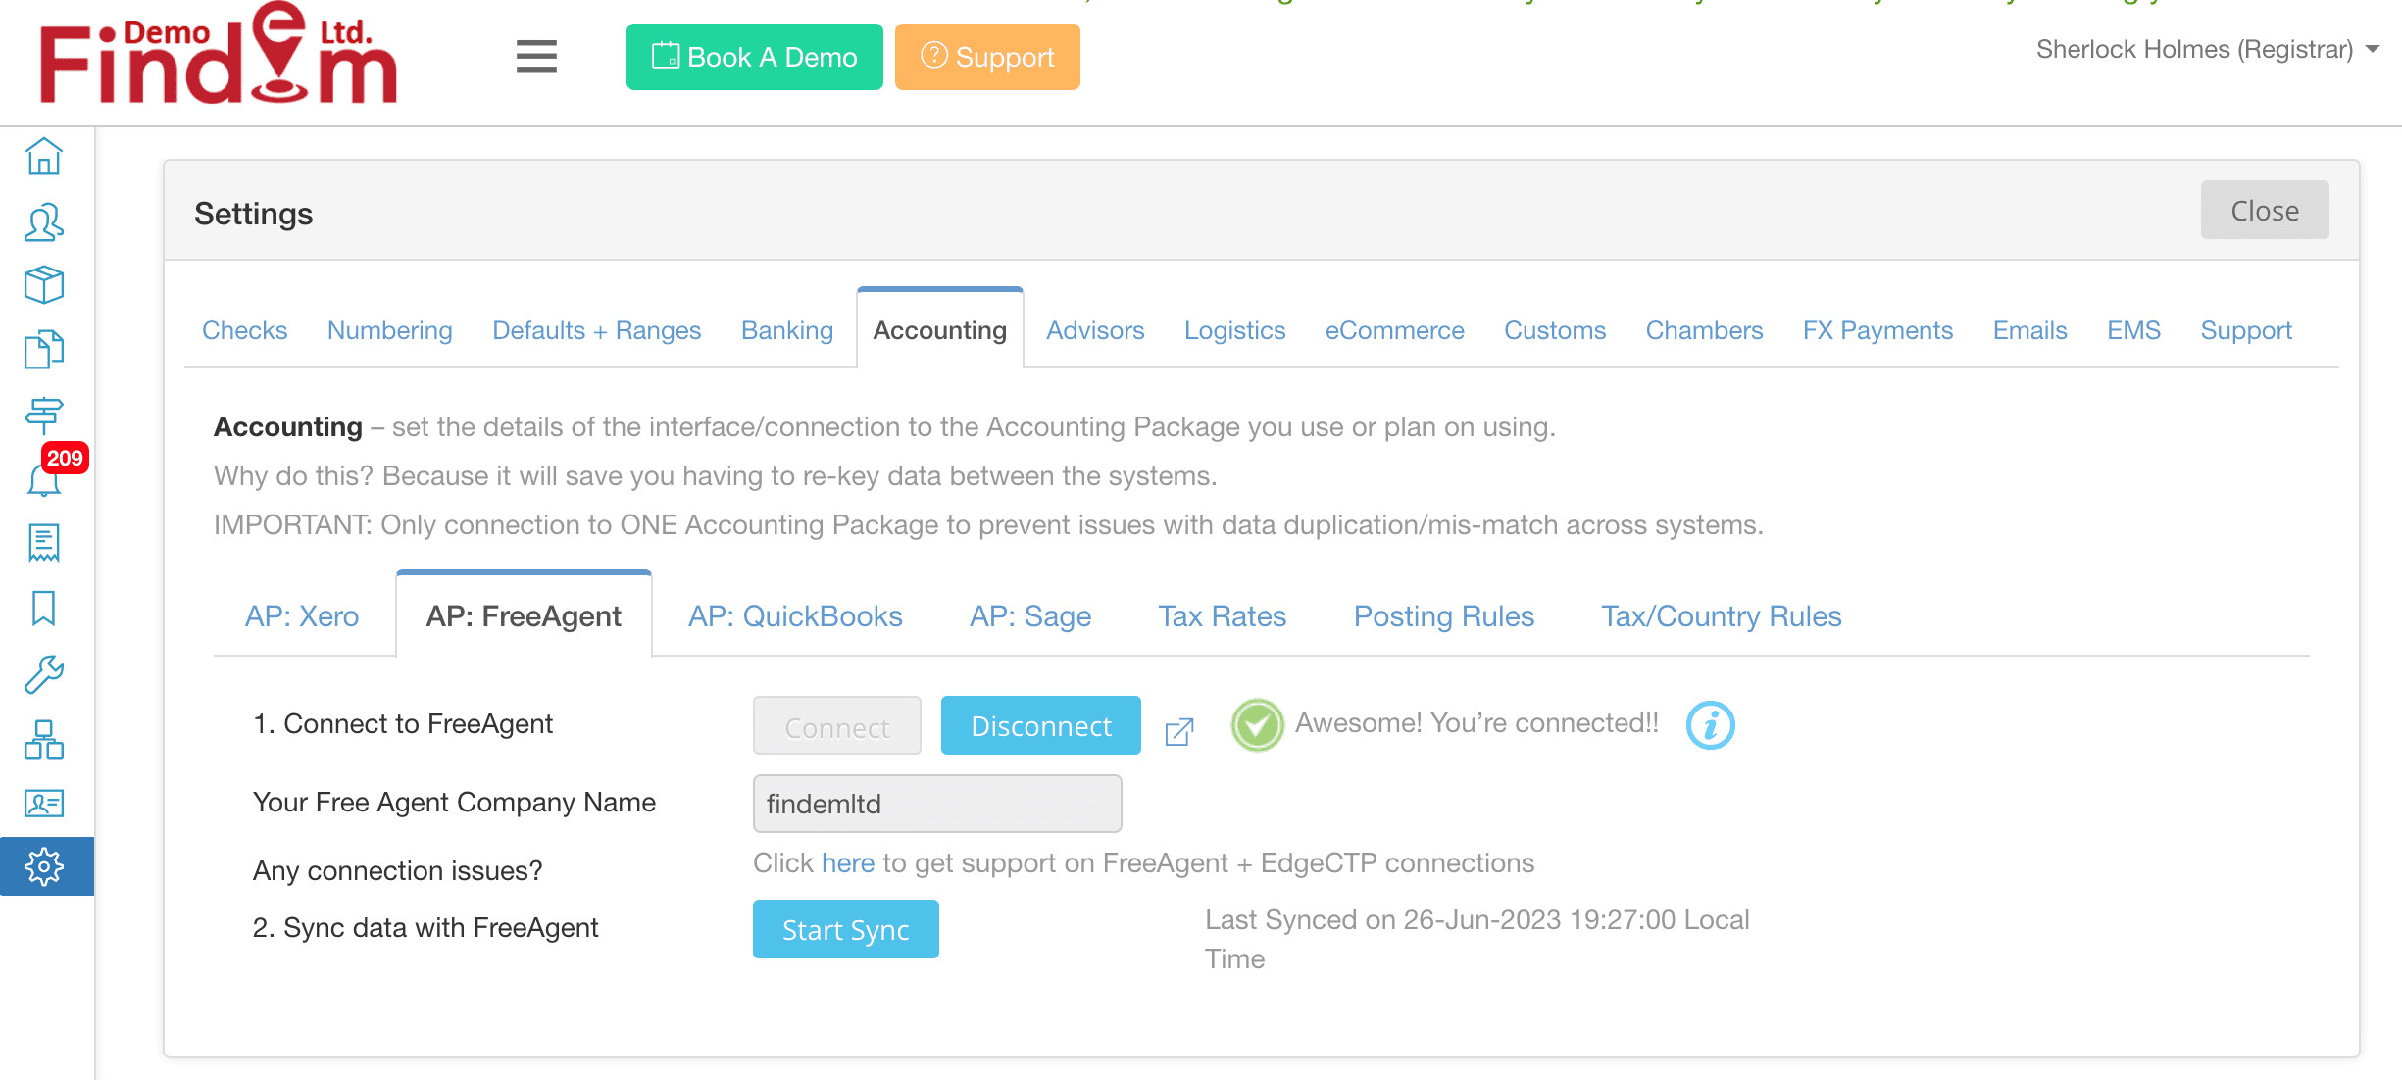Select the AP: Sage sub-tab
Screen dimensions: 2402x1080
[1030, 616]
